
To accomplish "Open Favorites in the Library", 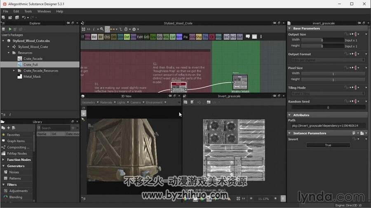I will click(x=13, y=135).
